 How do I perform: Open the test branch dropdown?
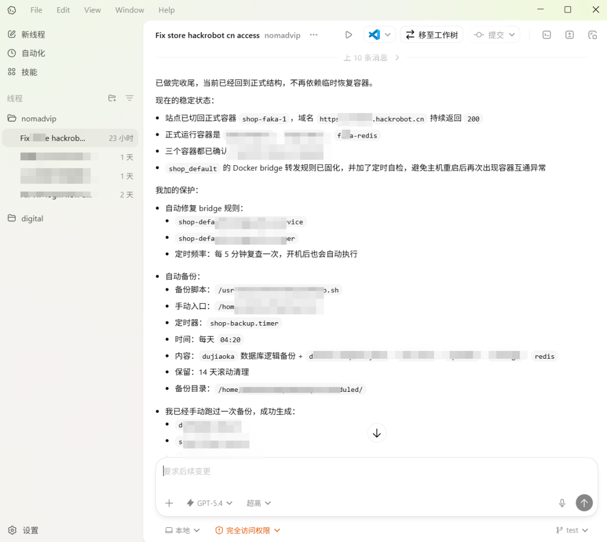coord(572,530)
